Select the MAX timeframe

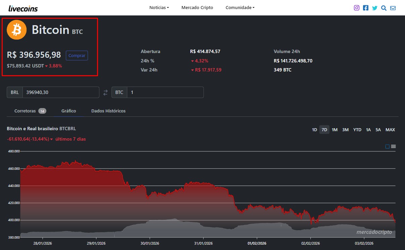(x=390, y=130)
